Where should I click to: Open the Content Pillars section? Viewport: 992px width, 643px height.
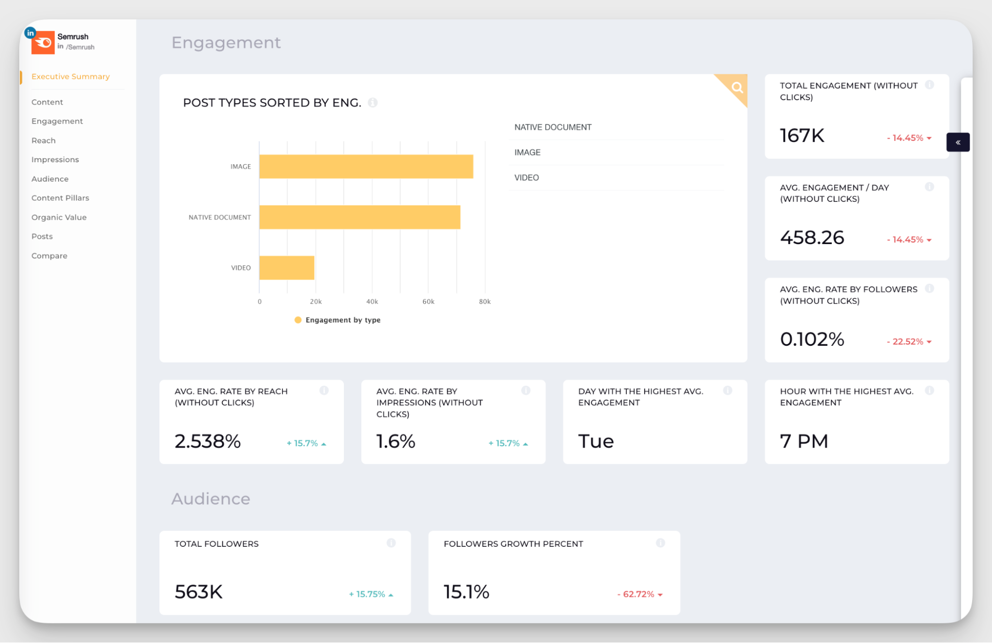(60, 197)
